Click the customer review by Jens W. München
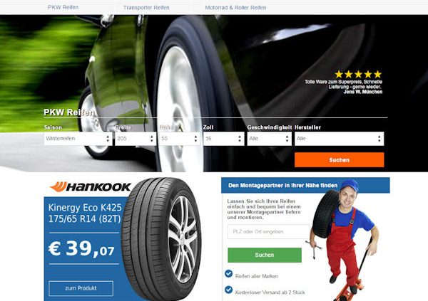 pos(343,87)
